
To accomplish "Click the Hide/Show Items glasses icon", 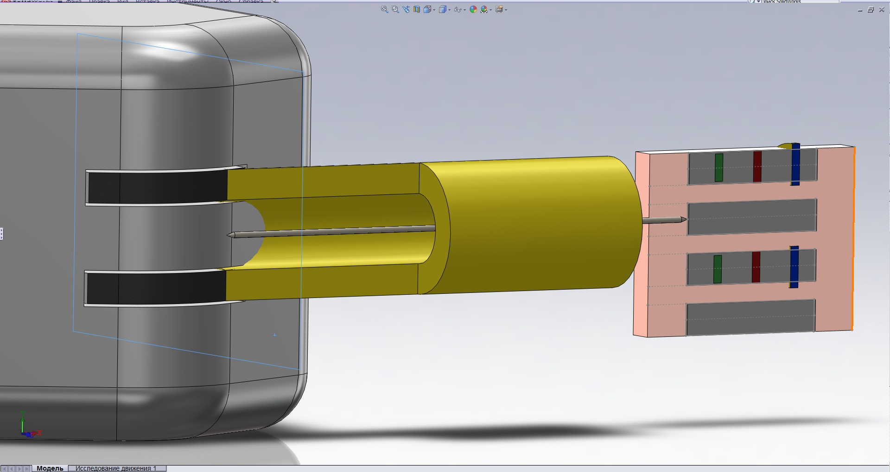I will 458,9.
